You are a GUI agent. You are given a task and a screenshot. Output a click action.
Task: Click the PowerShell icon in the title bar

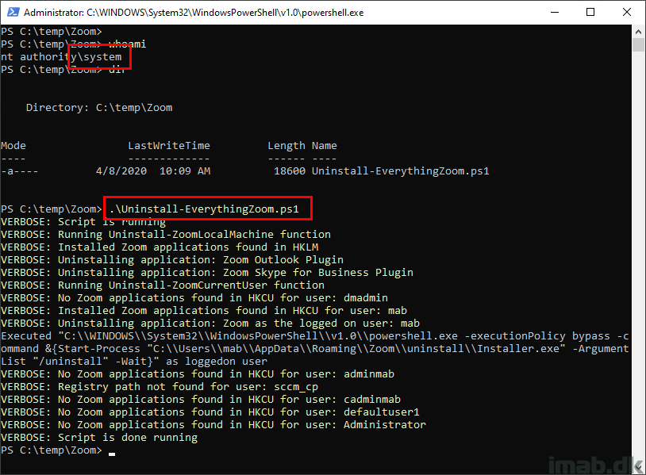coord(13,13)
